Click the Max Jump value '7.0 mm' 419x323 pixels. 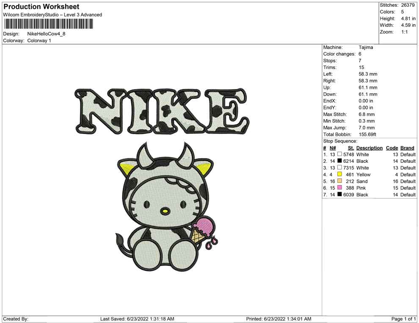(x=367, y=128)
